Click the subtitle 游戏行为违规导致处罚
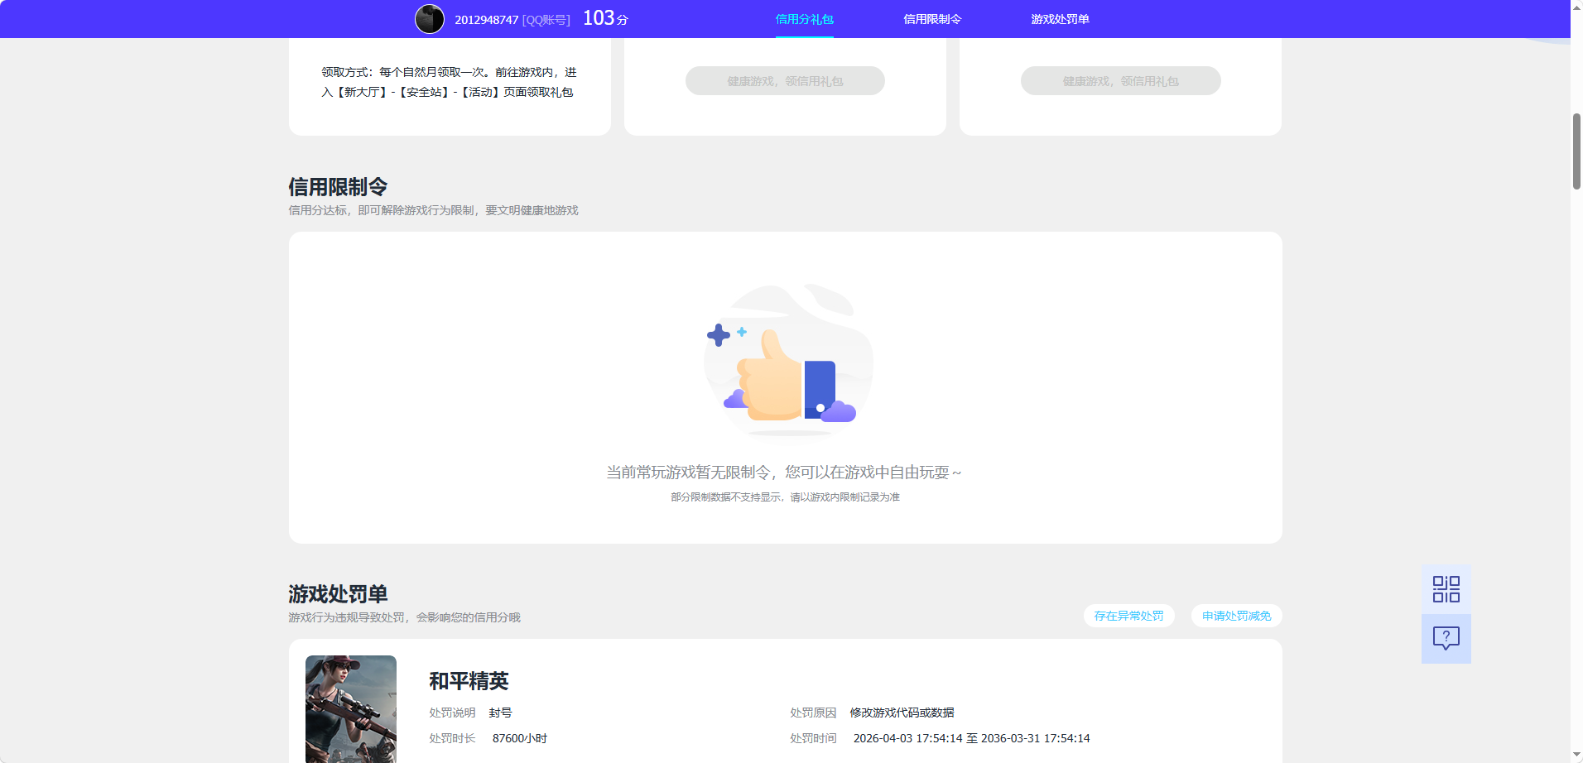This screenshot has width=1583, height=763. point(404,617)
